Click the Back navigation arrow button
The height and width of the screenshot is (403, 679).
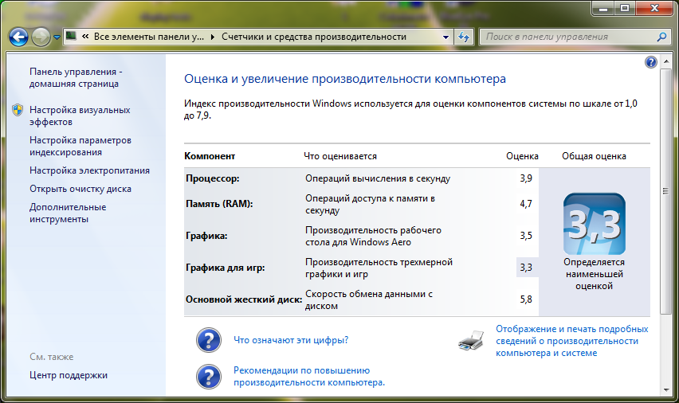18,37
